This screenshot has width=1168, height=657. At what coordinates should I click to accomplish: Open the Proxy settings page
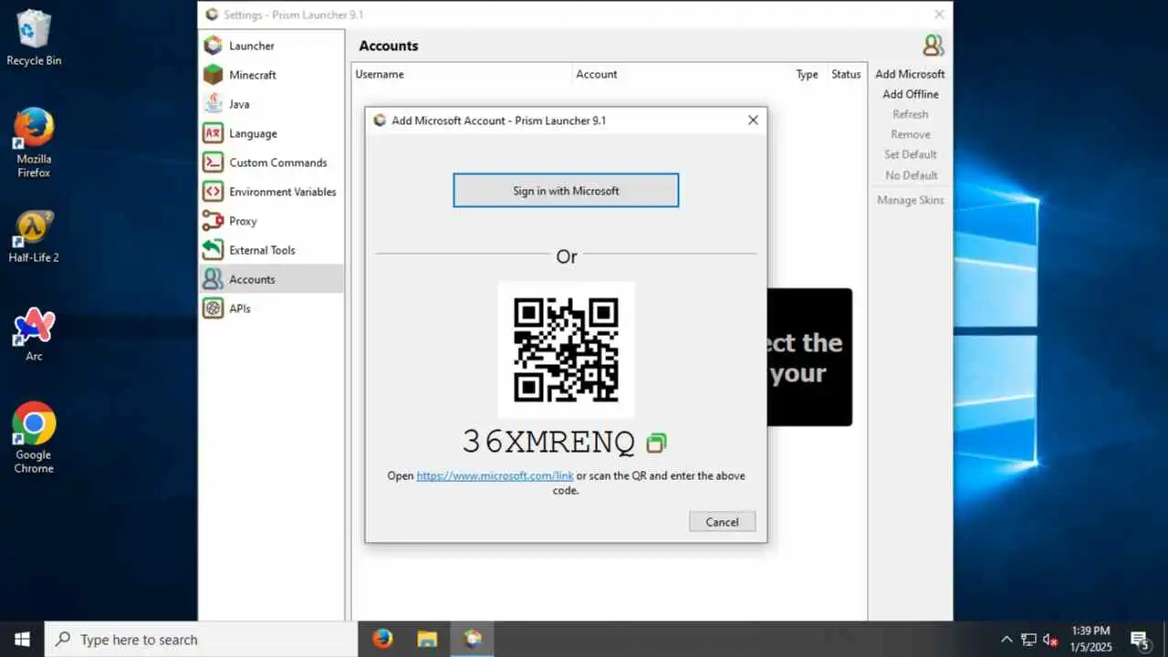tap(272, 221)
